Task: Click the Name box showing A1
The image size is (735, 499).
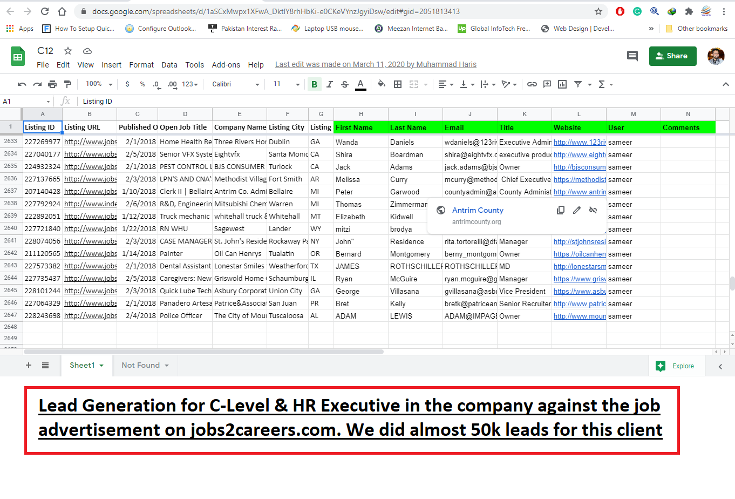Action: [x=26, y=101]
